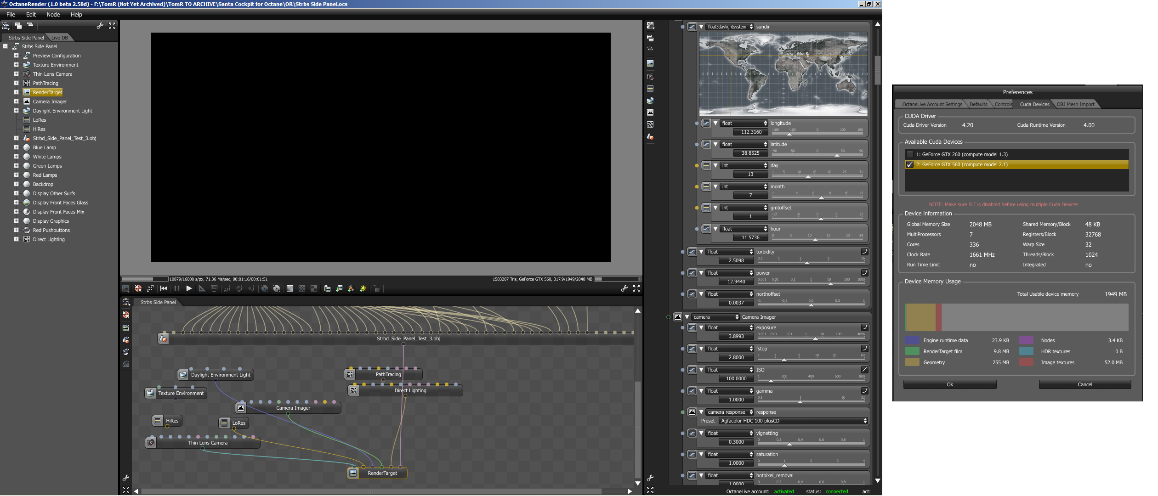Toggle the turbidity curve button
The height and width of the screenshot is (496, 1158).
pyautogui.click(x=864, y=252)
